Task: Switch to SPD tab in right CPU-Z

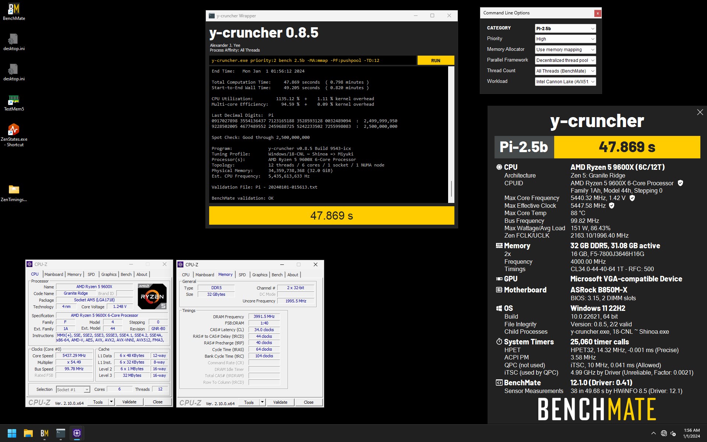Action: click(x=242, y=275)
